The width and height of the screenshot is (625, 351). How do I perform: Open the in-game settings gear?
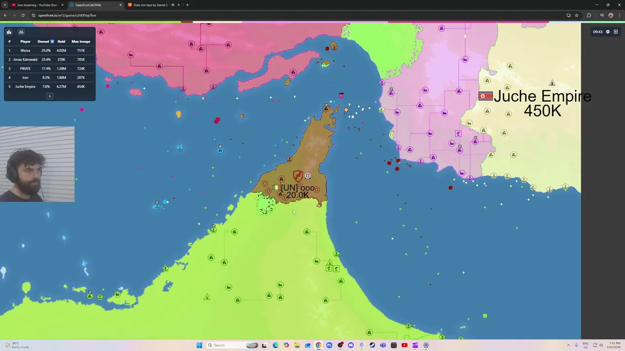point(608,32)
